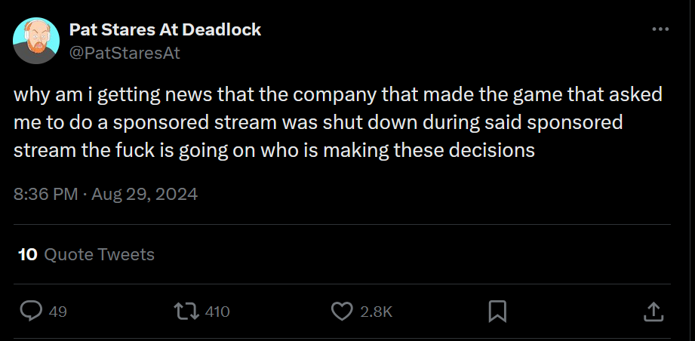Click the 49 replies count
695x341 pixels.
click(57, 312)
